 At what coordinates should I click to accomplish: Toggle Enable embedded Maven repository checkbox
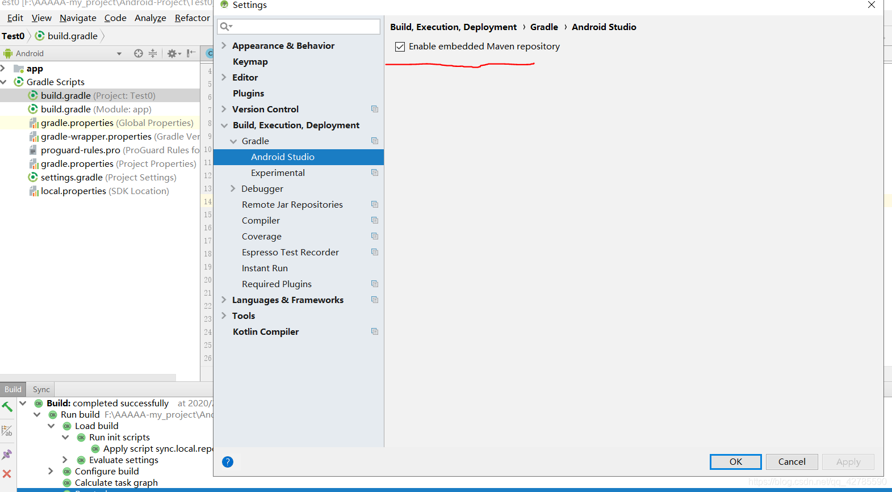click(x=400, y=47)
